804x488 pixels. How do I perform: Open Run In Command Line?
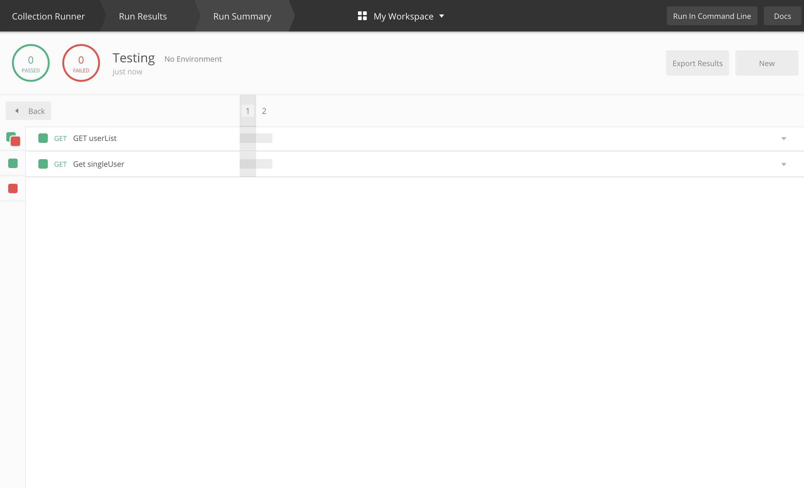(712, 16)
